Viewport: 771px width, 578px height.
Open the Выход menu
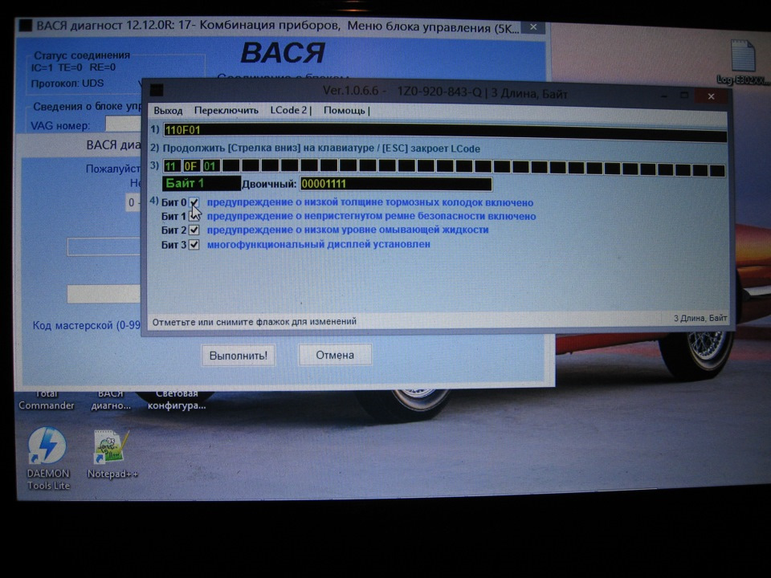(x=168, y=111)
